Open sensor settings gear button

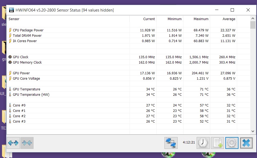tap(232, 143)
